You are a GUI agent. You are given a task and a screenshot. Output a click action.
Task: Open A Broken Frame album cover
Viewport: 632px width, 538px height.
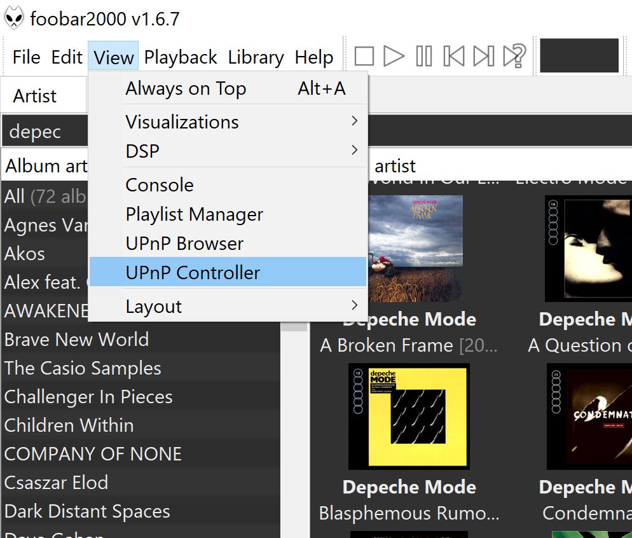pos(415,249)
